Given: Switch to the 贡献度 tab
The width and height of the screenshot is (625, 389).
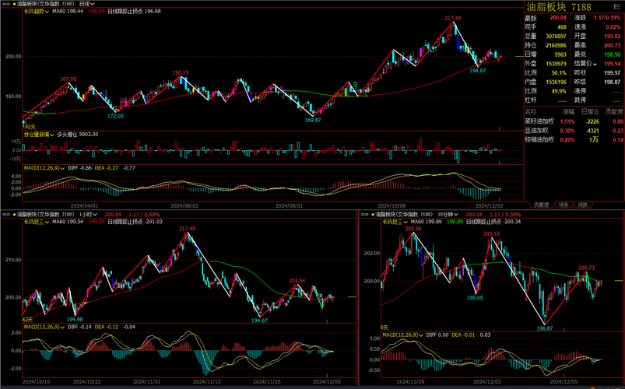Looking at the screenshot, I should (x=541, y=205).
